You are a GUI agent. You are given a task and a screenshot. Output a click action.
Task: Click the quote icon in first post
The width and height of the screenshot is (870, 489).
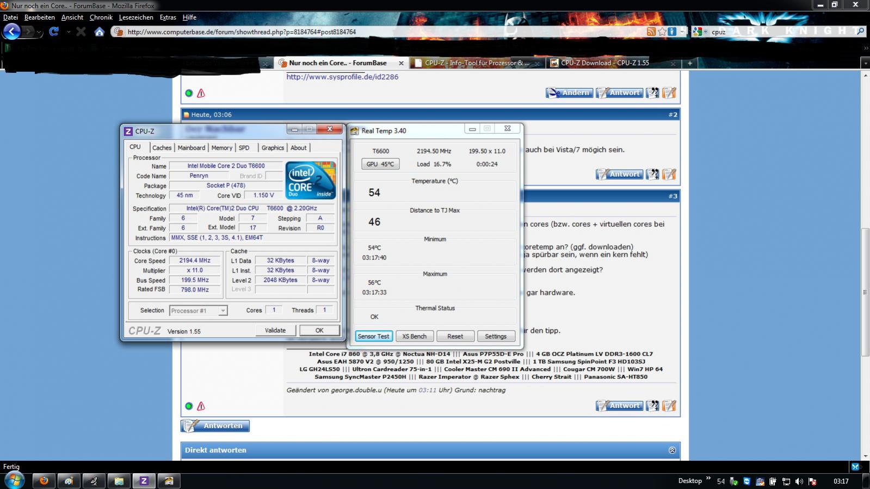[652, 93]
